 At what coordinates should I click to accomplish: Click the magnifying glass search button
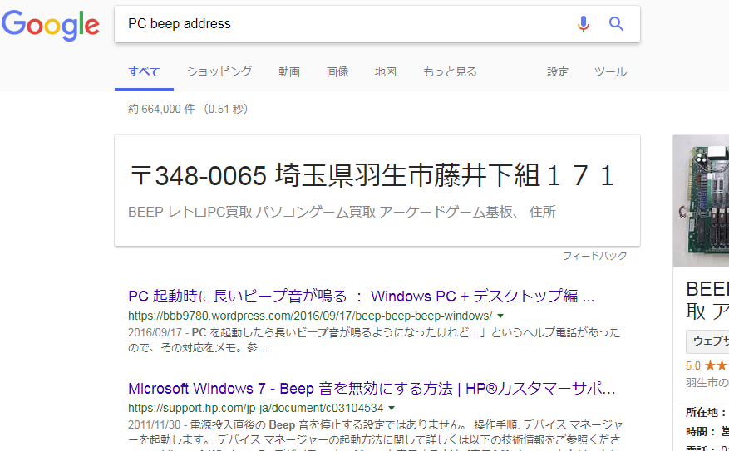click(616, 24)
